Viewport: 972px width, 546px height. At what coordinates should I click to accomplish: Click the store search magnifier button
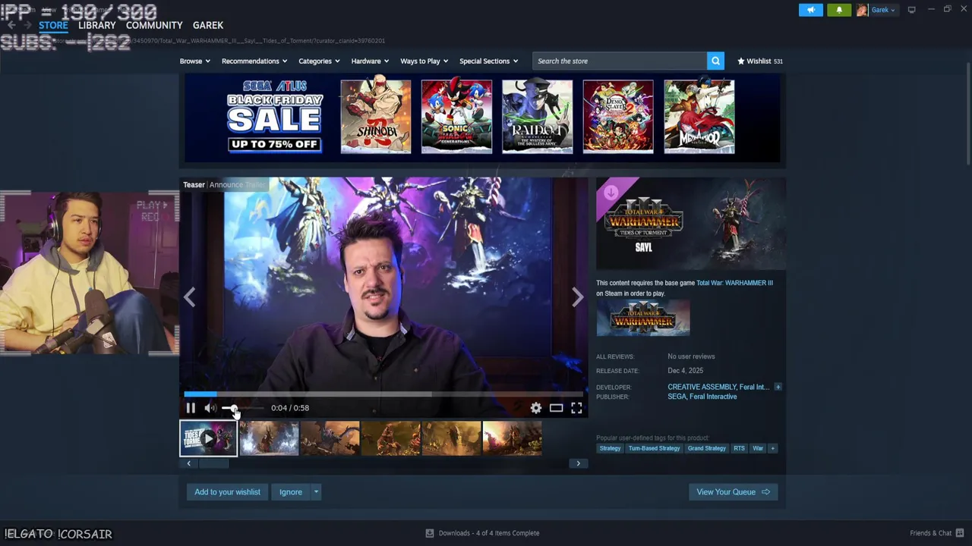(x=715, y=61)
